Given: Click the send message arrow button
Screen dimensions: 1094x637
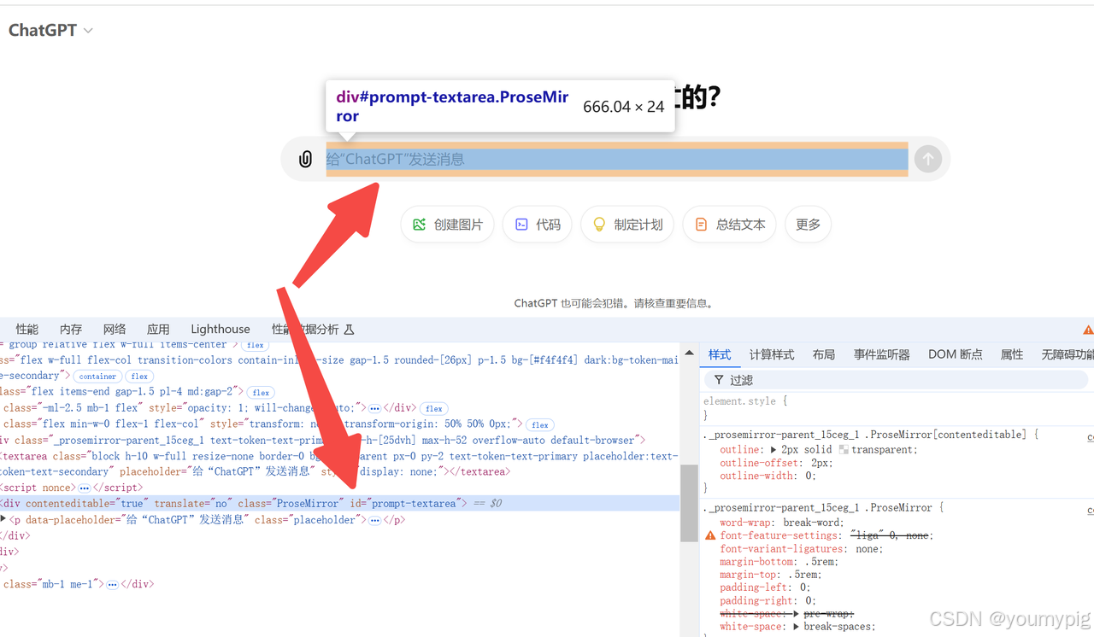Looking at the screenshot, I should [x=927, y=159].
